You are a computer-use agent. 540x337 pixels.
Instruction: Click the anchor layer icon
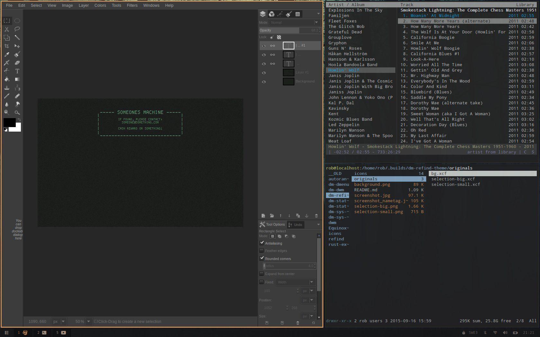coord(307,216)
